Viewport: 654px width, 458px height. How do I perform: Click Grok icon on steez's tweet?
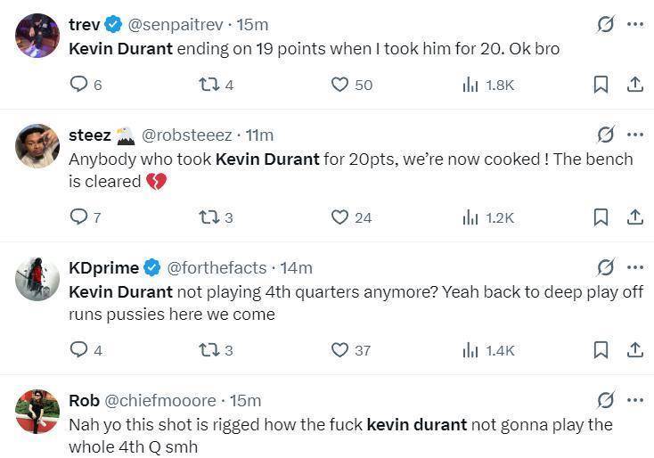pos(605,135)
